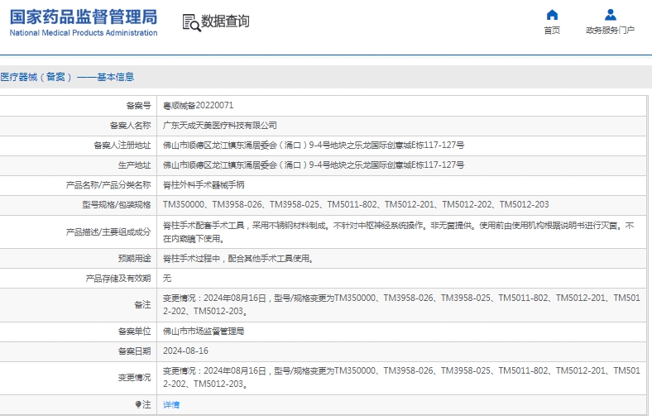Click the 政务服务门户 text link
652x420 pixels.
point(610,30)
